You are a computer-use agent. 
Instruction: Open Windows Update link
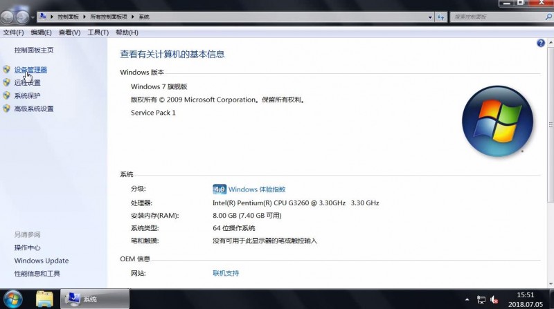[42, 261]
